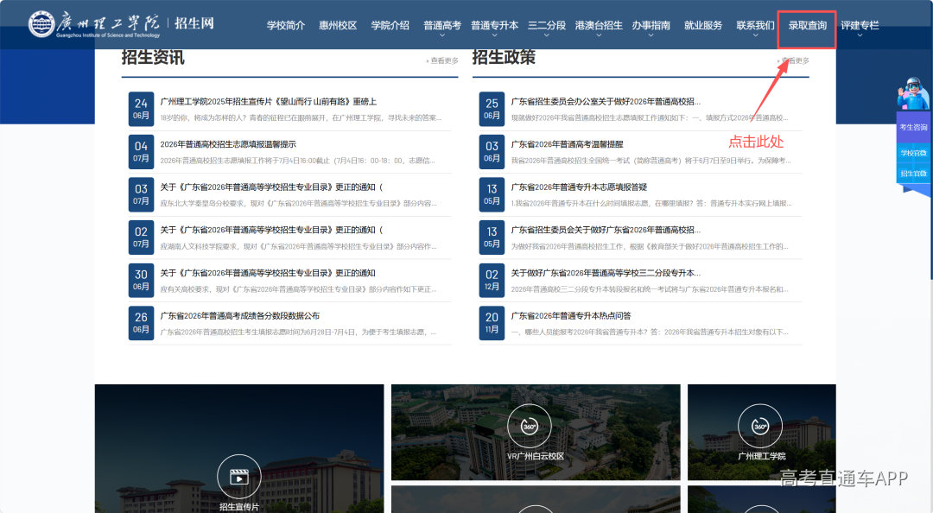Open 广东省2026年普通专升本热点问答 article
Screen dimensions: 933x513
571,316
